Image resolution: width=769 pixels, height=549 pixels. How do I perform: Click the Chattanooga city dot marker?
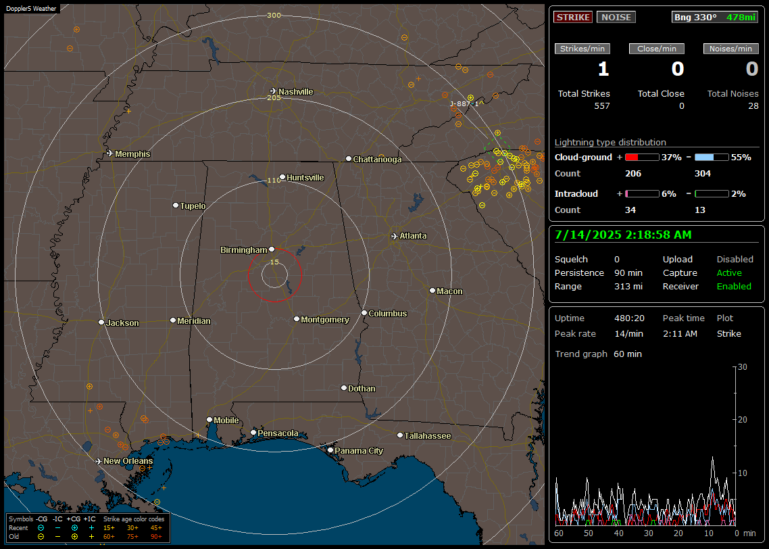coord(349,159)
